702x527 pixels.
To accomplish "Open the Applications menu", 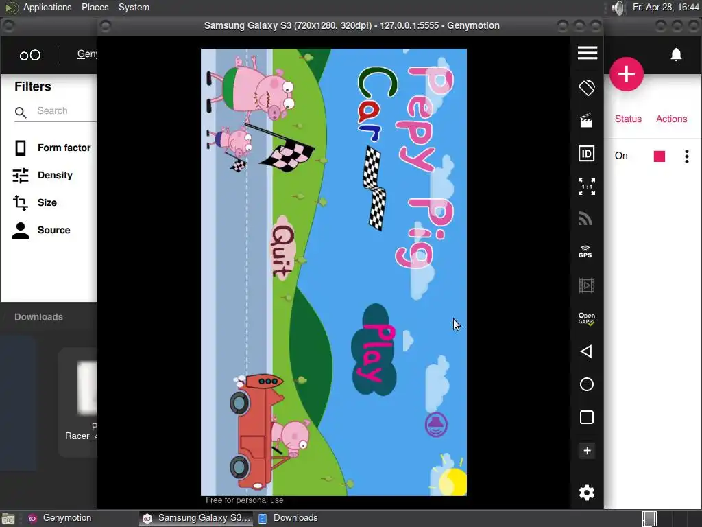I will click(47, 7).
